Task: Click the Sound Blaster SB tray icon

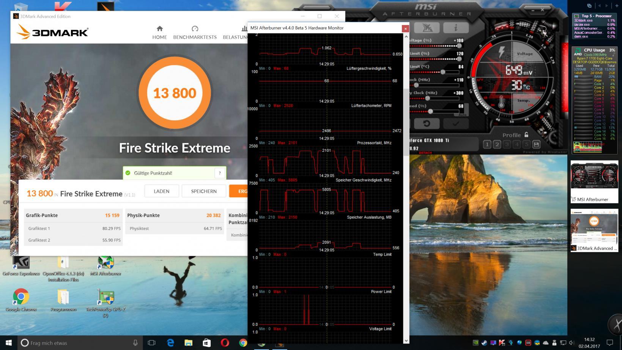Action: 528,343
